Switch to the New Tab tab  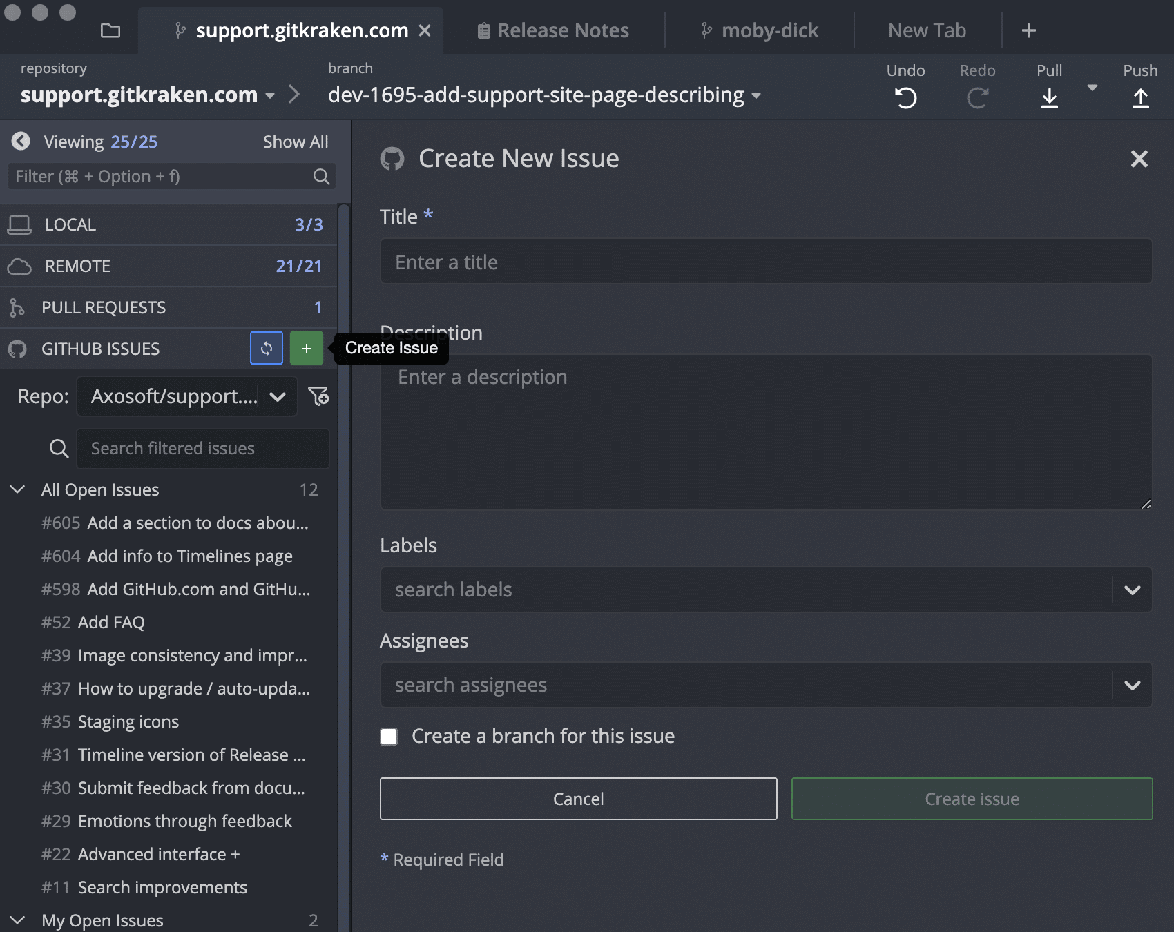click(x=927, y=30)
